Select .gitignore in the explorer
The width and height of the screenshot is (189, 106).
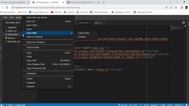12,27
